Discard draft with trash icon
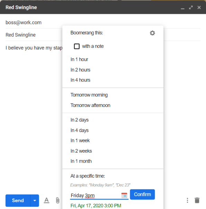The width and height of the screenshot is (206, 209). 197,200
